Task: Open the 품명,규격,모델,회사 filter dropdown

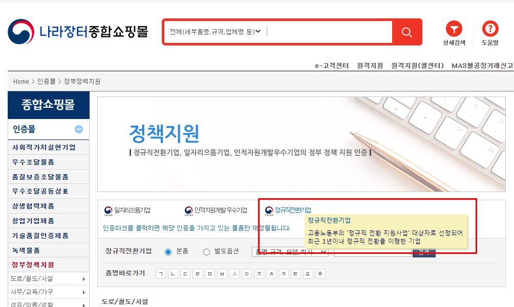Action: (290, 252)
